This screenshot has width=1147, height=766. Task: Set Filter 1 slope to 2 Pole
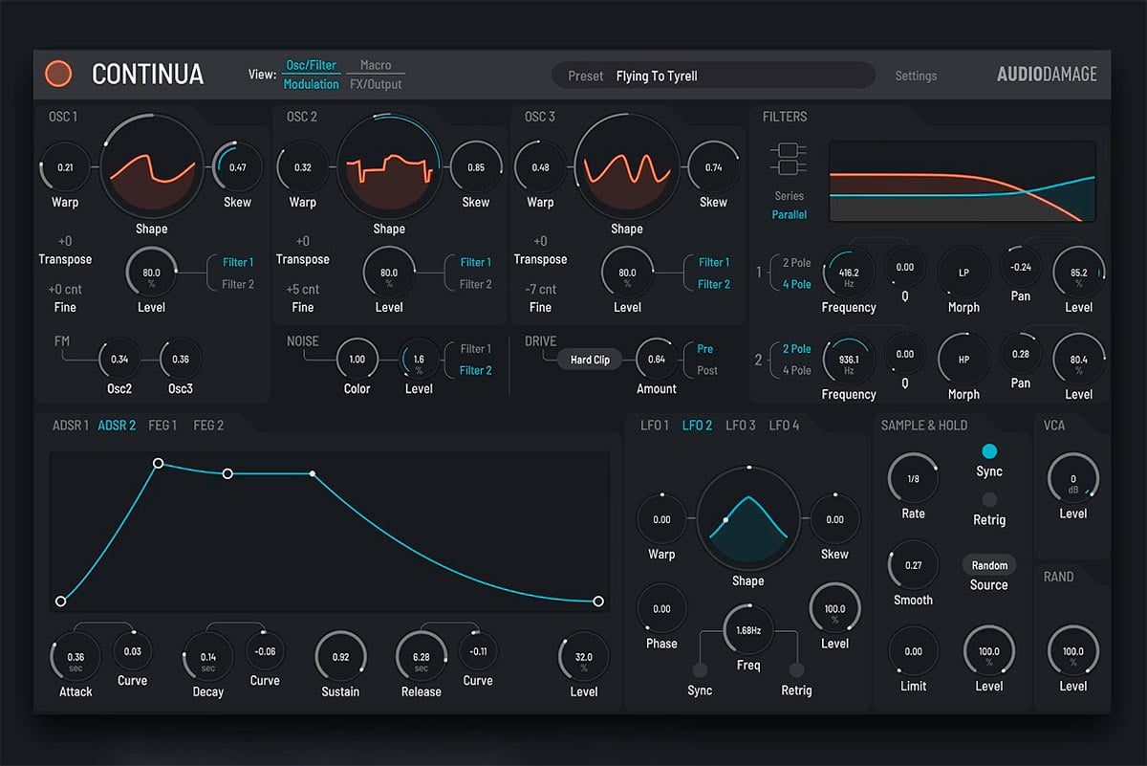797,262
